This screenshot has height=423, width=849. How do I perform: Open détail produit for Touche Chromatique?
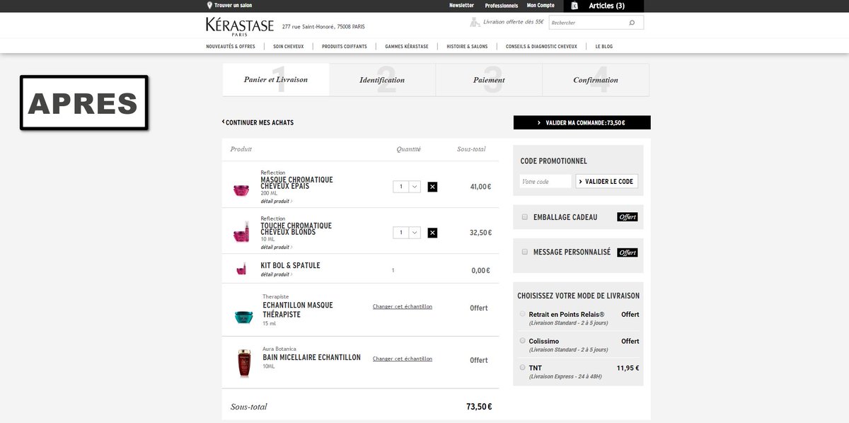tap(276, 247)
